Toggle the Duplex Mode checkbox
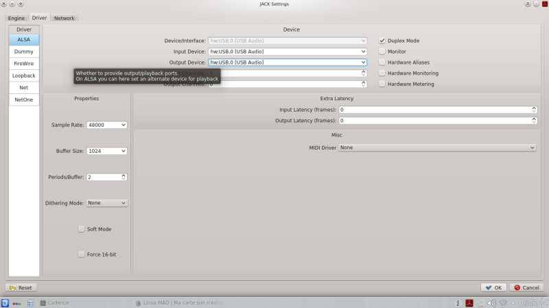This screenshot has width=549, height=308. pyautogui.click(x=382, y=40)
